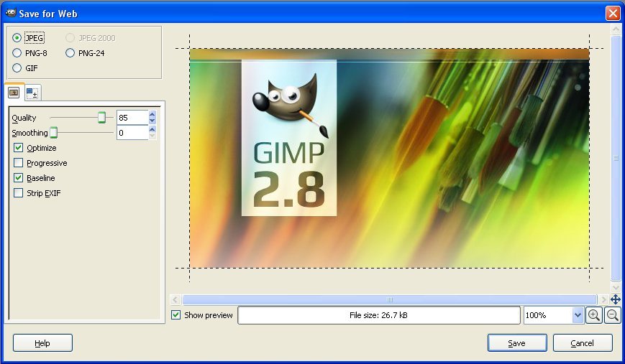
Task: Click the vertical preview scrollbar thumb
Action: point(616,157)
